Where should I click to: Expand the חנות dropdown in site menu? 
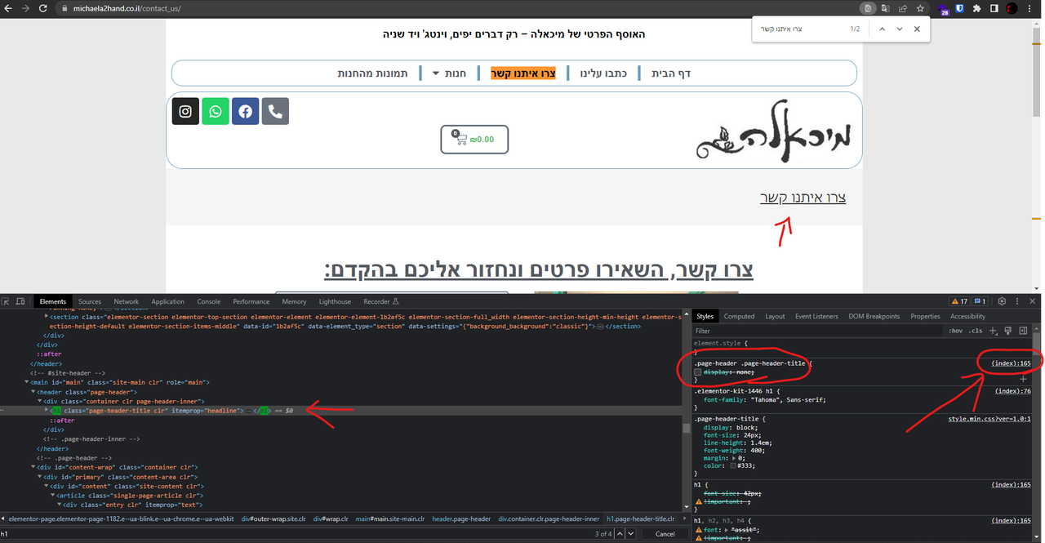pos(449,73)
